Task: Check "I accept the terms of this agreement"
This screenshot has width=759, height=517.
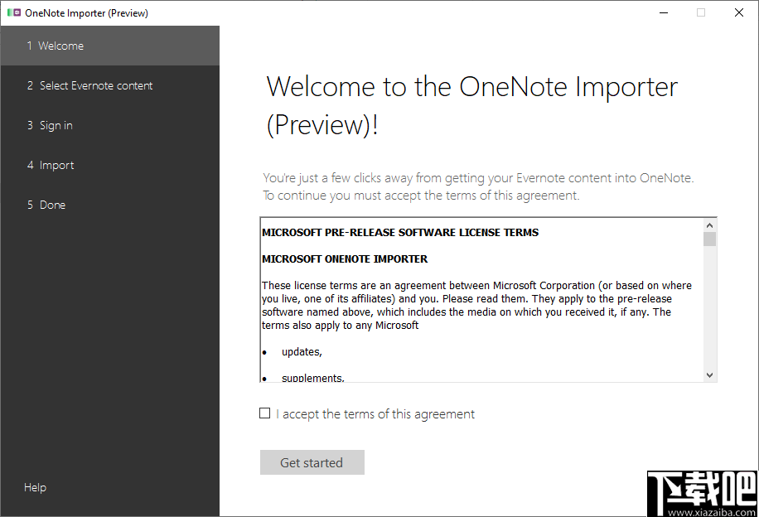Action: point(265,413)
